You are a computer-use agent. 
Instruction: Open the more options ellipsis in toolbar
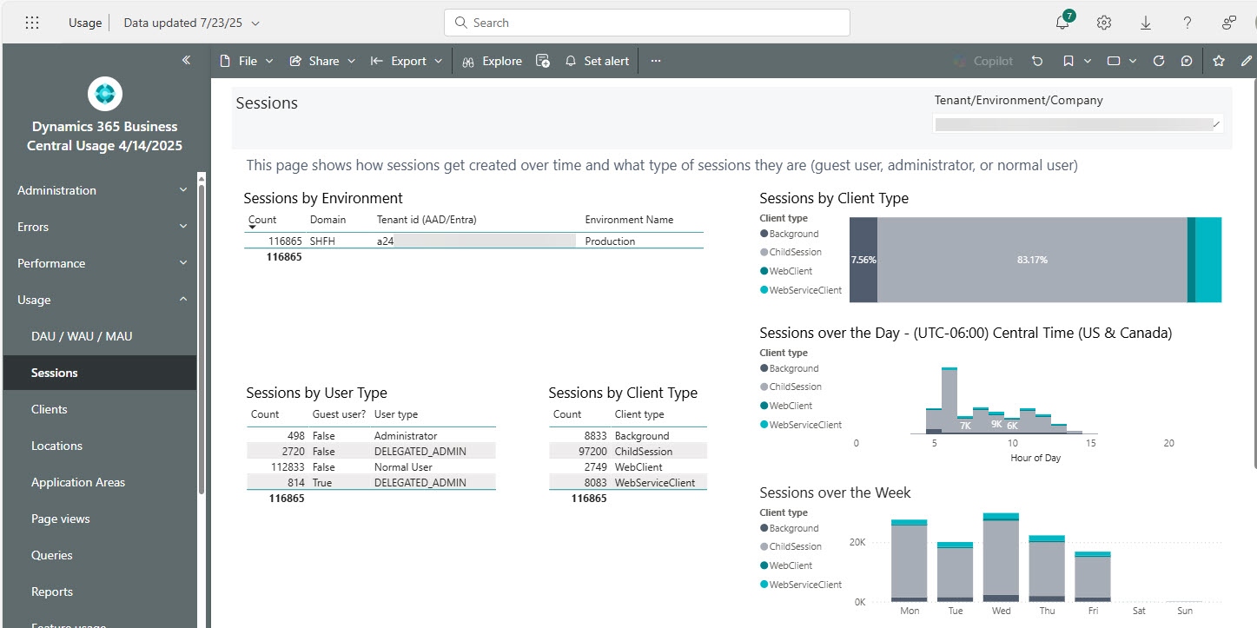tap(656, 61)
